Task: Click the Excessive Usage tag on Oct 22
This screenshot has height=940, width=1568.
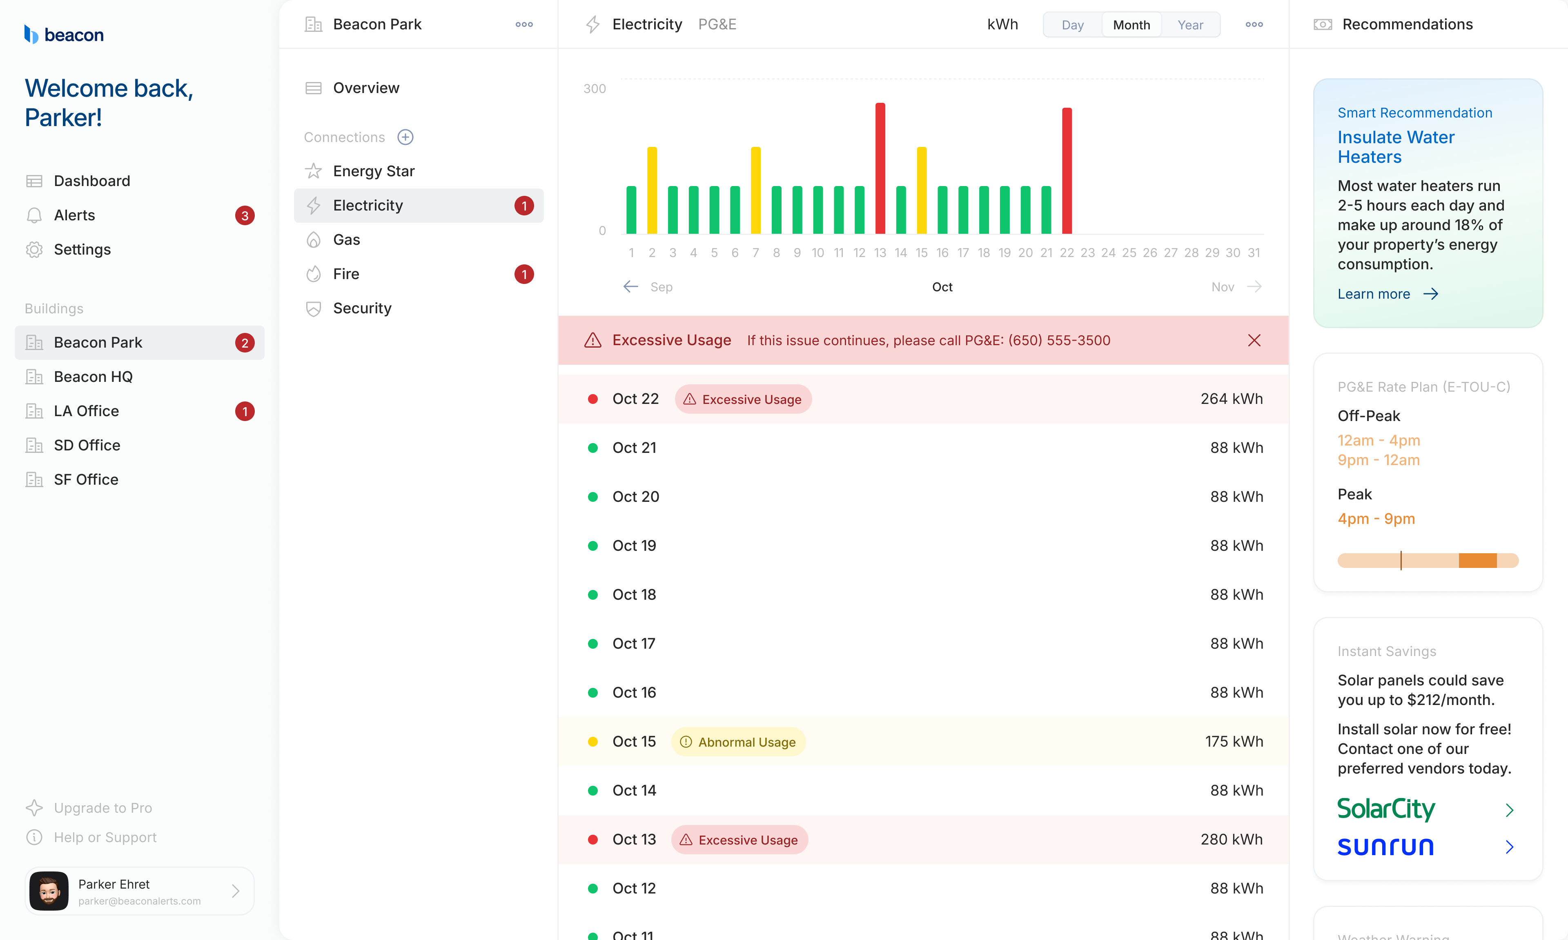Action: (743, 399)
